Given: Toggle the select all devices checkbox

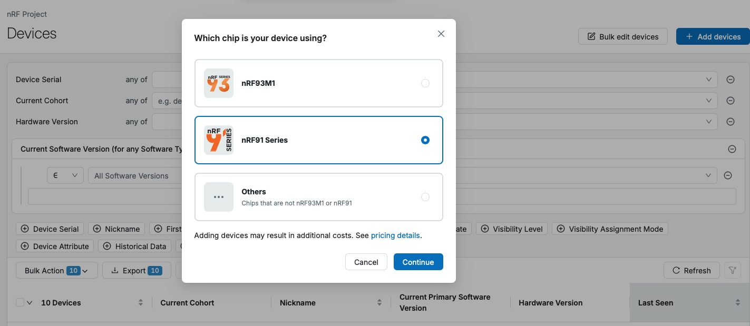Looking at the screenshot, I should point(20,302).
